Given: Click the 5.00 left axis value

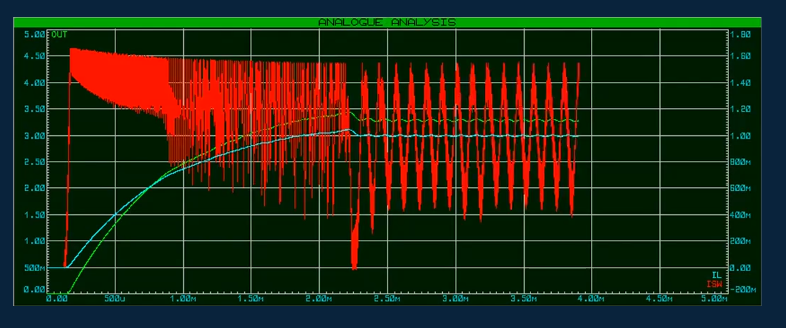Looking at the screenshot, I should (x=35, y=35).
